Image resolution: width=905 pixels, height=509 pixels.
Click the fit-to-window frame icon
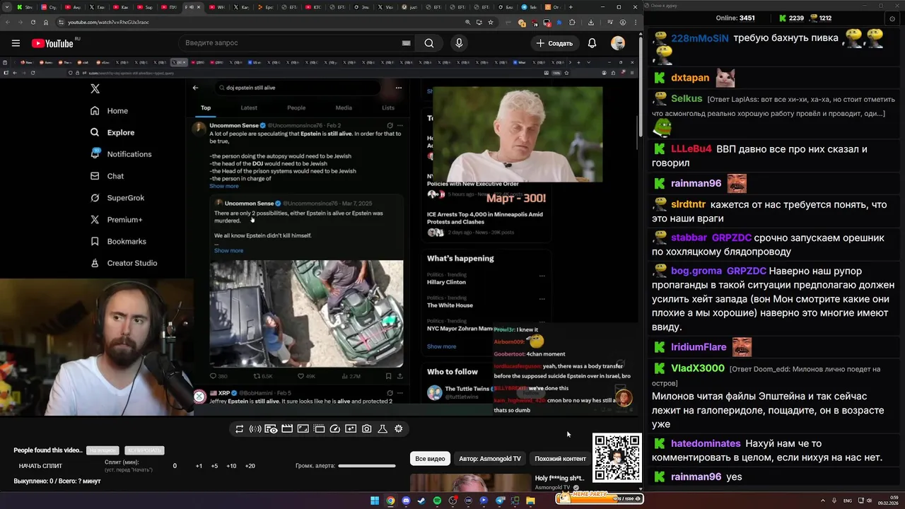coord(303,429)
